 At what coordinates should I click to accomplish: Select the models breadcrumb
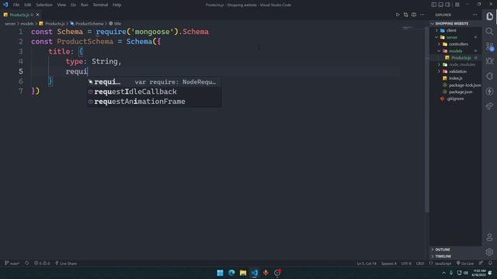tap(27, 23)
